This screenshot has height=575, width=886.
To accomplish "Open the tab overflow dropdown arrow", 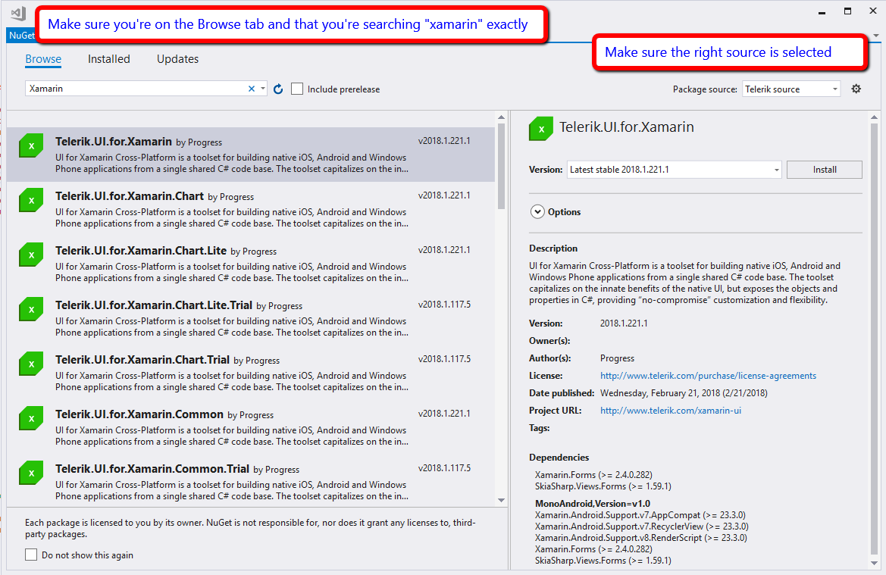I will (x=876, y=36).
